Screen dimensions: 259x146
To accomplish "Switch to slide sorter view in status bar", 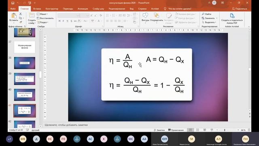I will (x=197, y=130).
